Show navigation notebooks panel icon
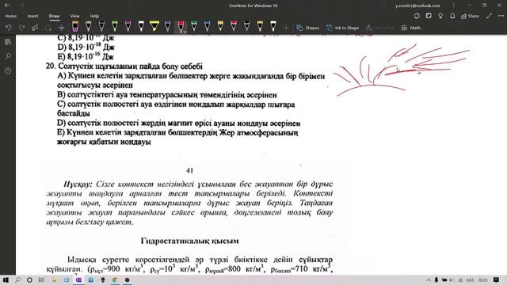This screenshot has height=285, width=507. point(8,42)
